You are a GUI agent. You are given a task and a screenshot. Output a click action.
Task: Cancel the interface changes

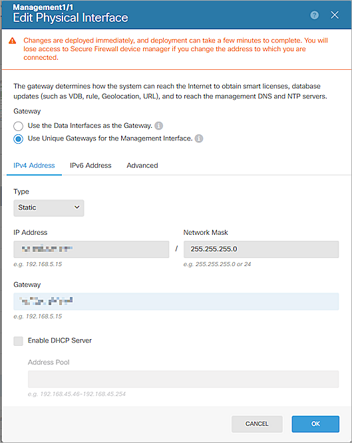257,424
